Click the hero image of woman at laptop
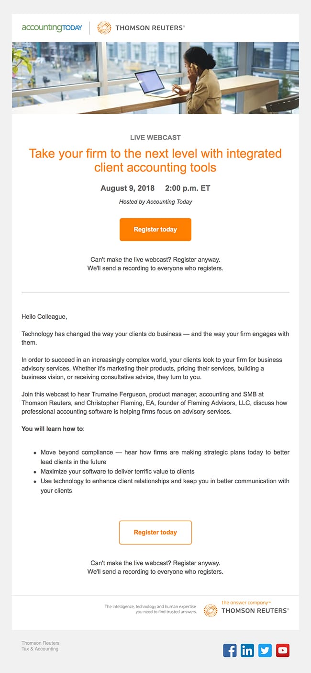The height and width of the screenshot is (673, 311). pos(155,78)
